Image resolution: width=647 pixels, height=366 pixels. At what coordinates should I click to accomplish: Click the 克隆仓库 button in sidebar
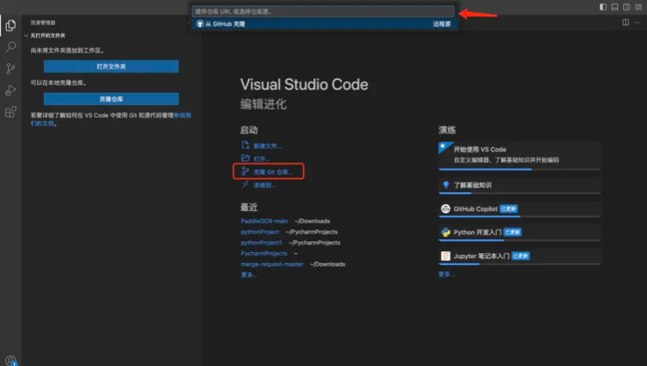coord(111,99)
